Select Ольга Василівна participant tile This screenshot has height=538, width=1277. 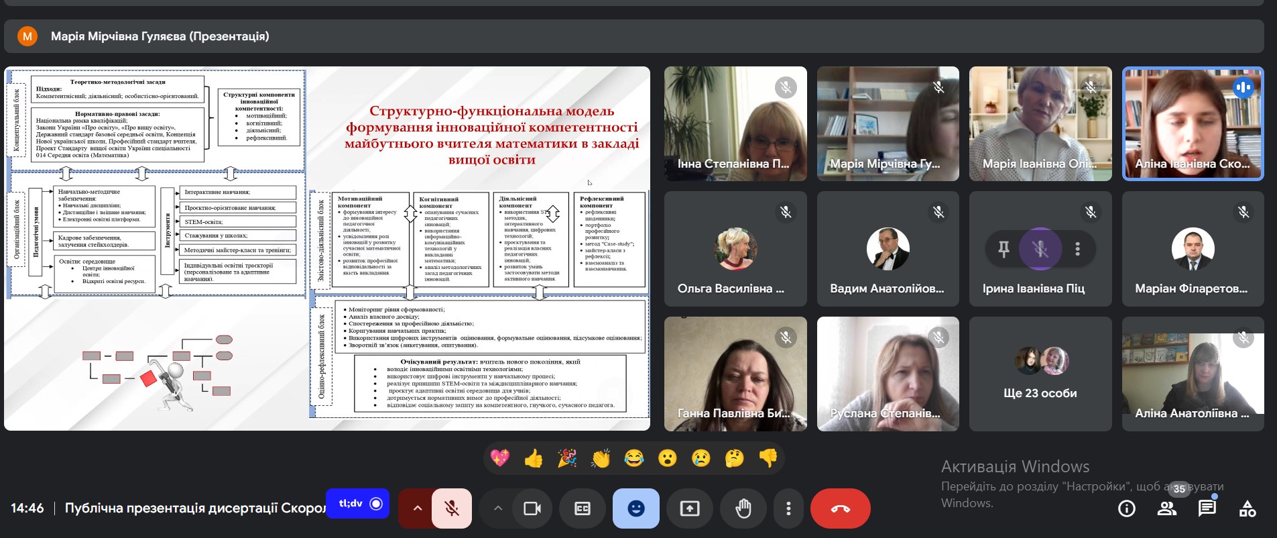point(735,249)
